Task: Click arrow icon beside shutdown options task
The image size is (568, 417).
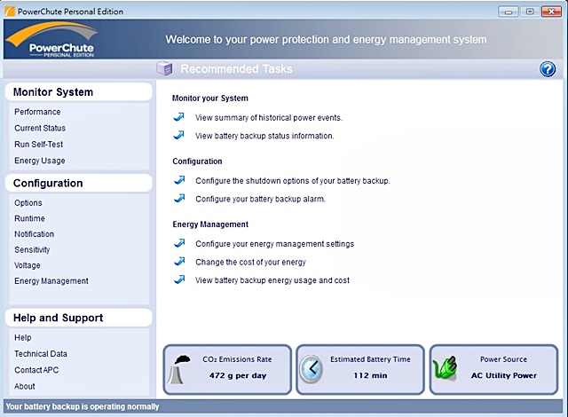Action: [x=179, y=180]
